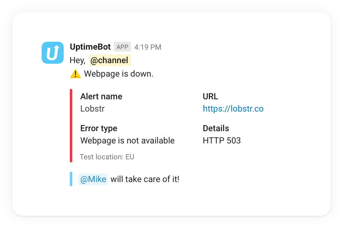The image size is (343, 228).
Task: Click the @Mike mention
Action: tap(93, 179)
